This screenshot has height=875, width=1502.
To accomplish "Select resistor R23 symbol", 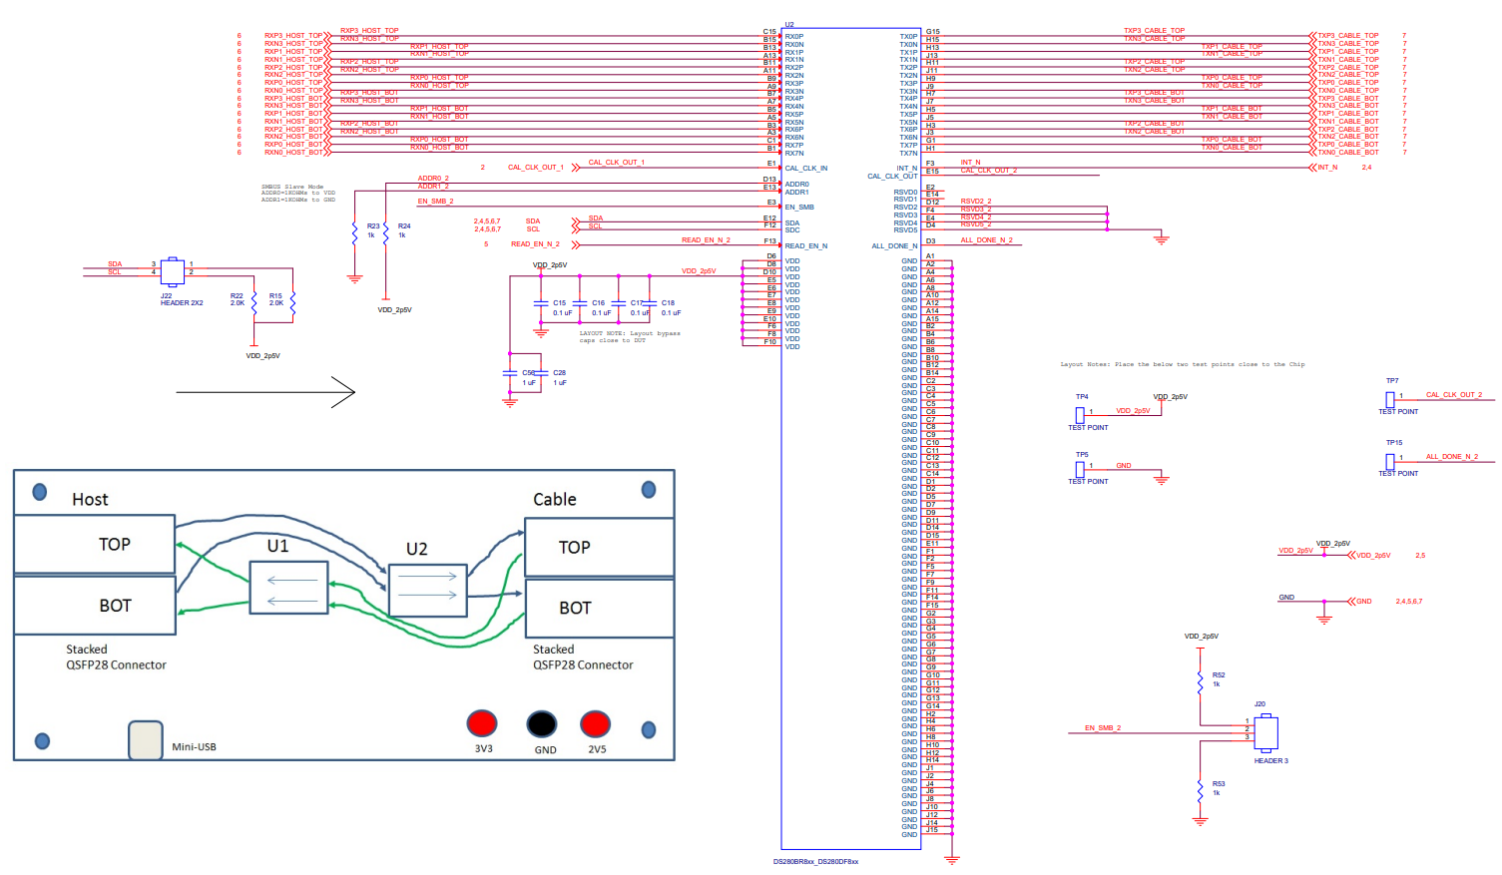I will pos(355,232).
